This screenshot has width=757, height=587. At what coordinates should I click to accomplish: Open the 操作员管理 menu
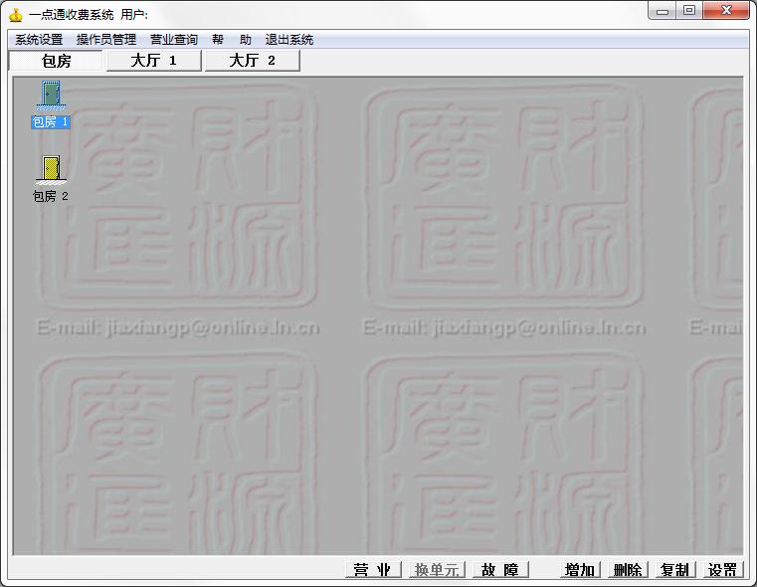click(106, 40)
